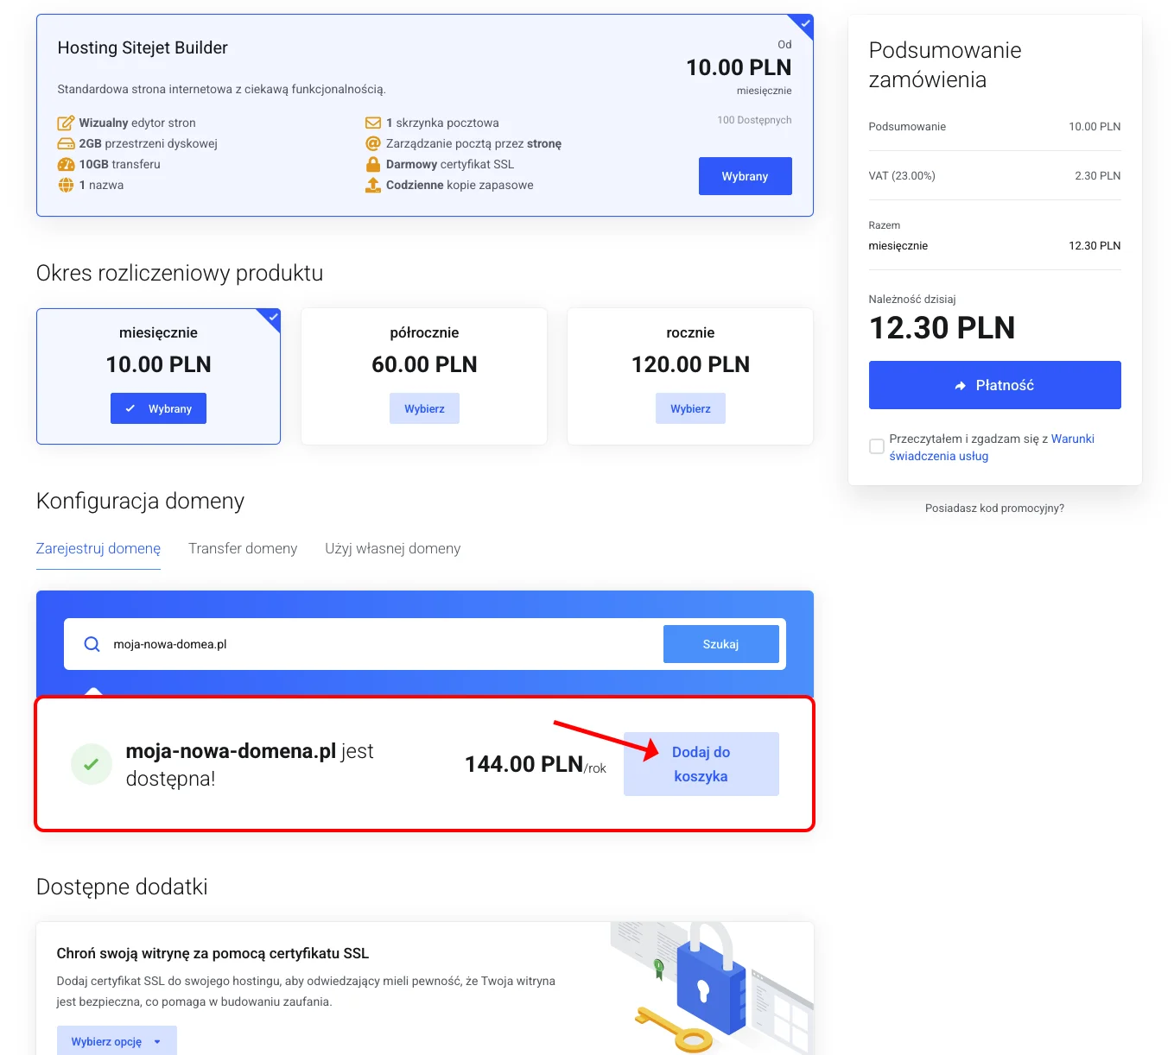Open the Posiadasz kod promocyjny link
Viewport: 1174px width, 1055px height.
pos(994,509)
